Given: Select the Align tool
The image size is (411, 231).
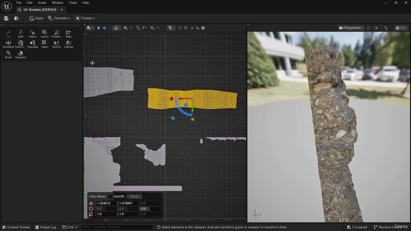Looking at the screenshot, I should pos(69,34).
